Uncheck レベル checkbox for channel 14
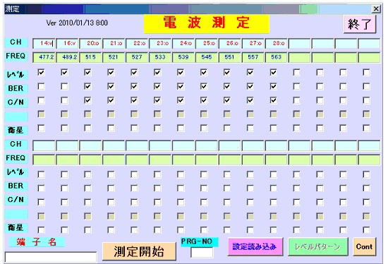The image size is (388, 264). click(41, 72)
